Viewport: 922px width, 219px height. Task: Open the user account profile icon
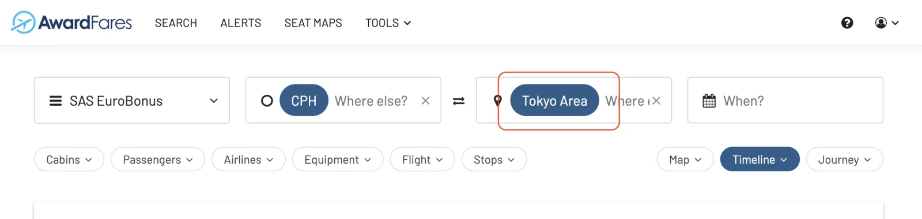[887, 23]
